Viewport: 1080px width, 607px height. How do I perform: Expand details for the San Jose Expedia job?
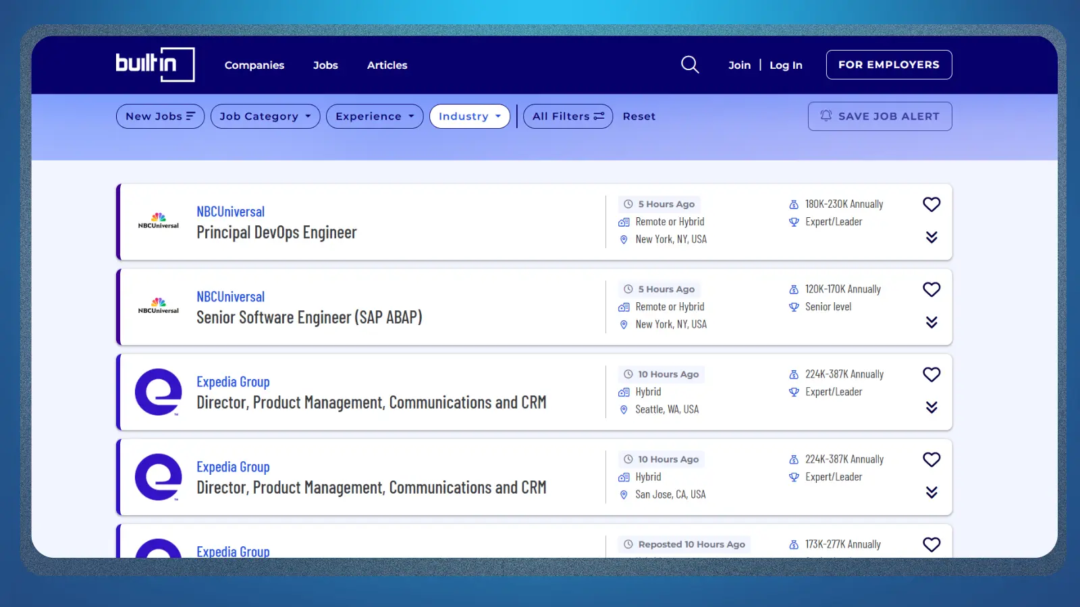point(932,492)
